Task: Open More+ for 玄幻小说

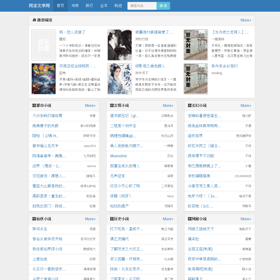Action: click(246, 105)
